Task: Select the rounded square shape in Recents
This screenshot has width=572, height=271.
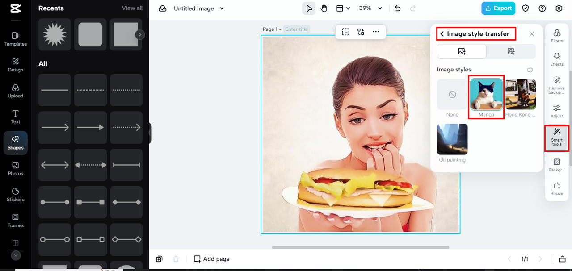Action: point(90,34)
